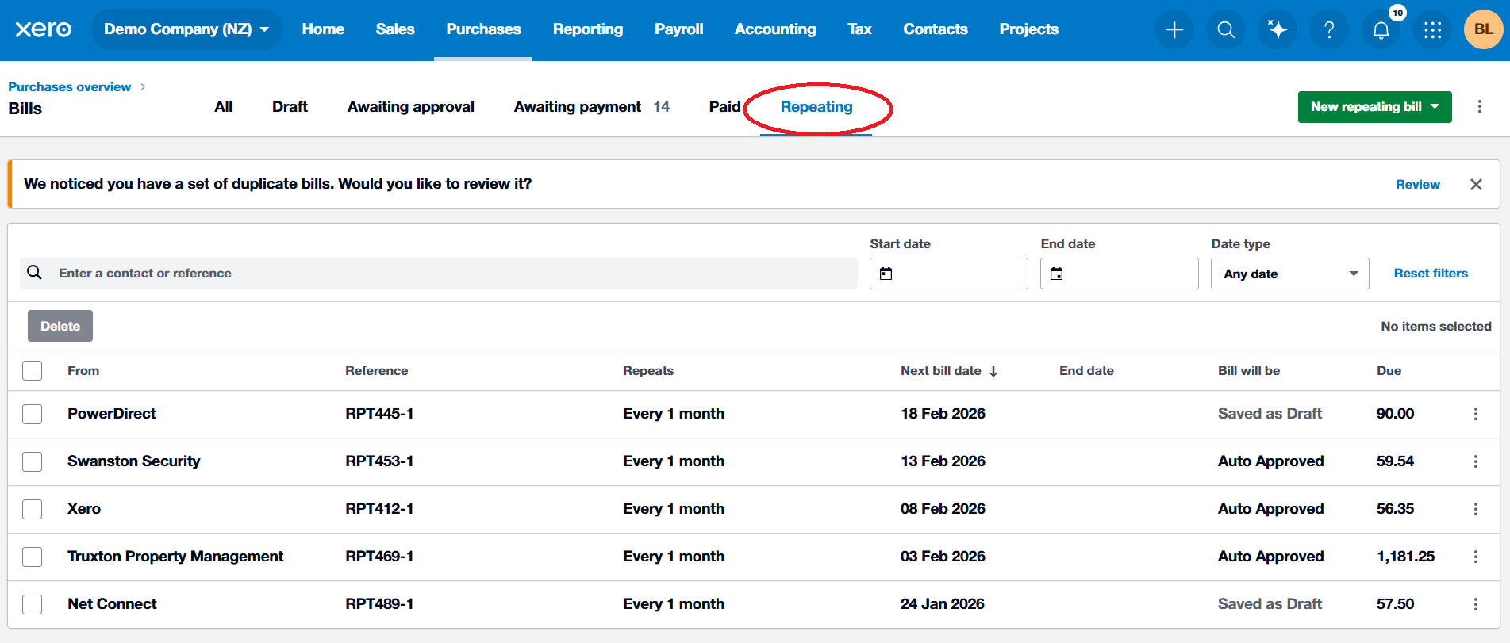Select the Swanston Security bill checkbox

pos(33,461)
